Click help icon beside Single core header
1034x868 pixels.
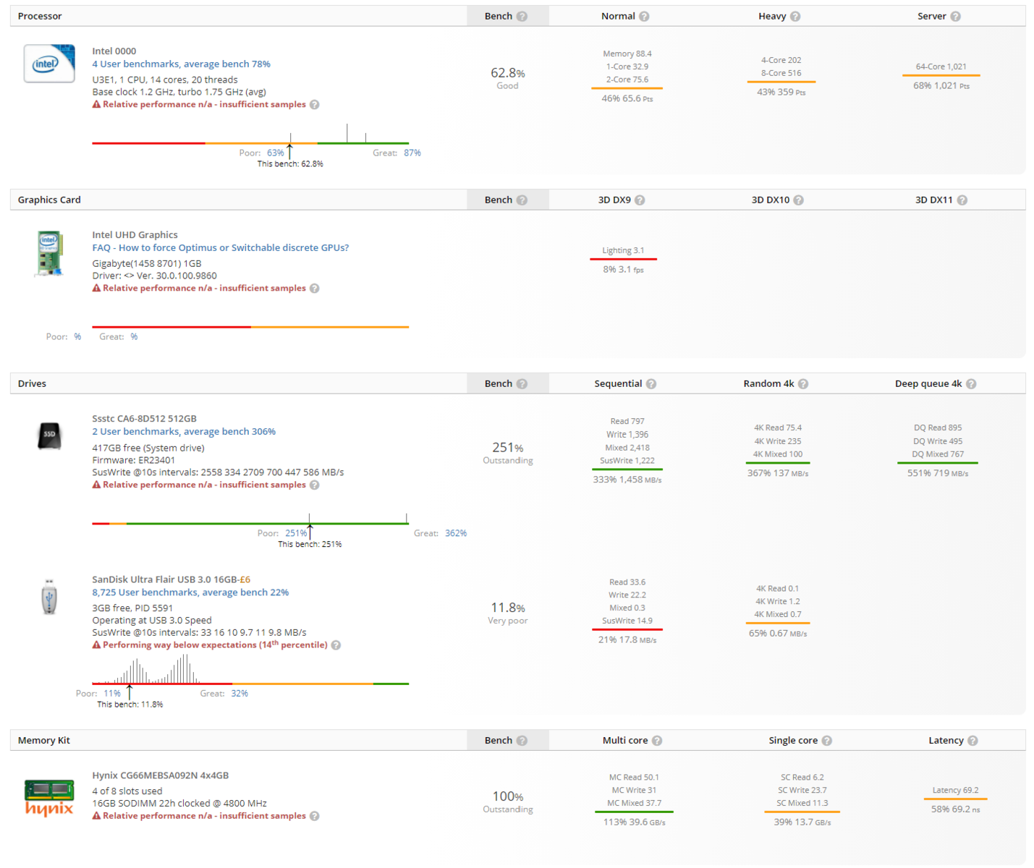click(x=827, y=741)
